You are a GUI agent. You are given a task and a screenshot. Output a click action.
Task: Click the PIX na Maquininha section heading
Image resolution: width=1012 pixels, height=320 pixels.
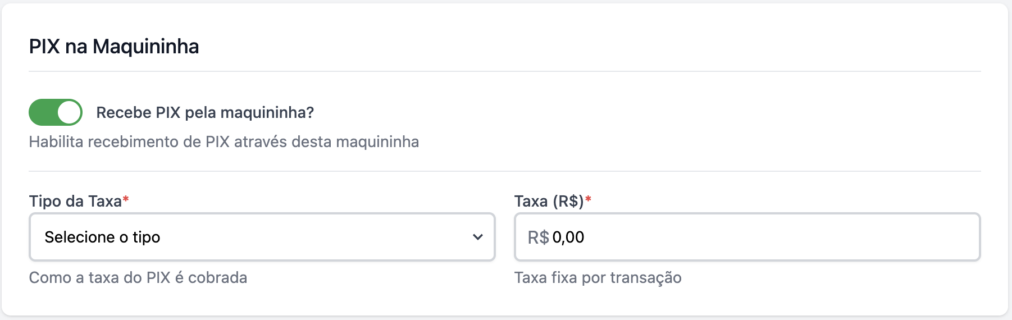[114, 46]
